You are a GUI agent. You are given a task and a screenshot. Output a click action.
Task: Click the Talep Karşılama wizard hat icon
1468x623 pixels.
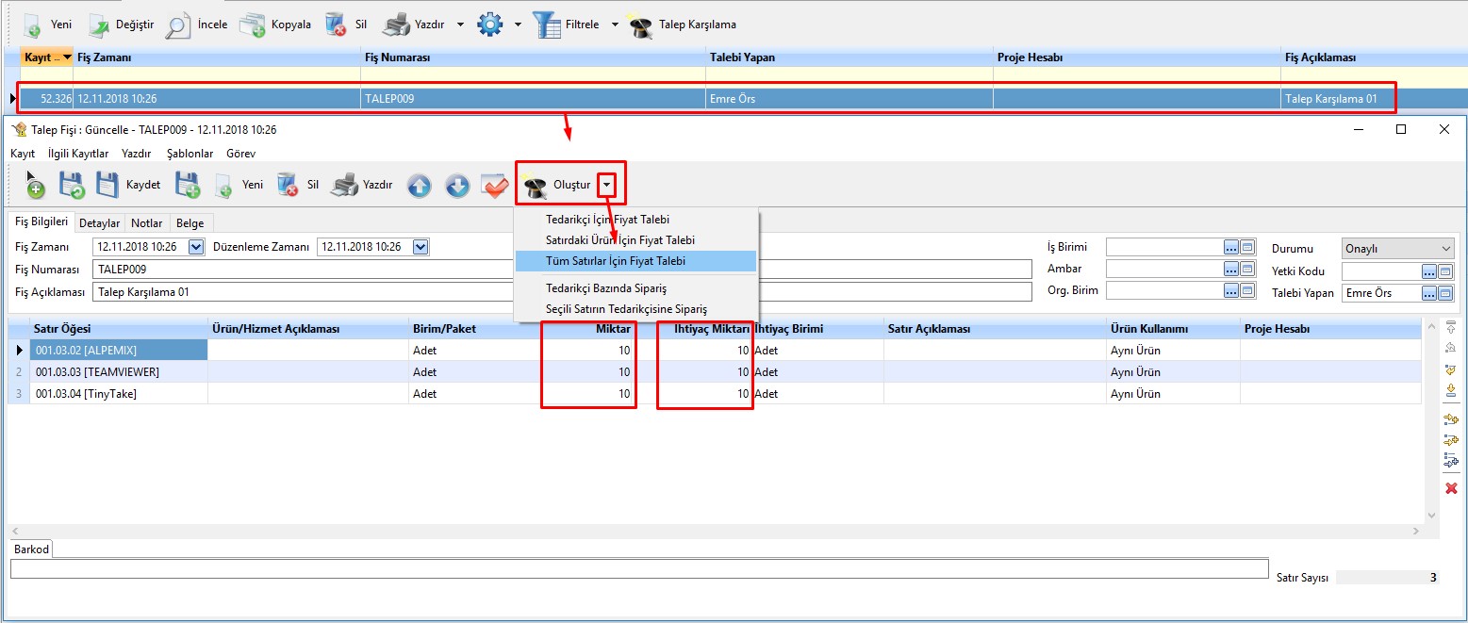click(x=641, y=25)
